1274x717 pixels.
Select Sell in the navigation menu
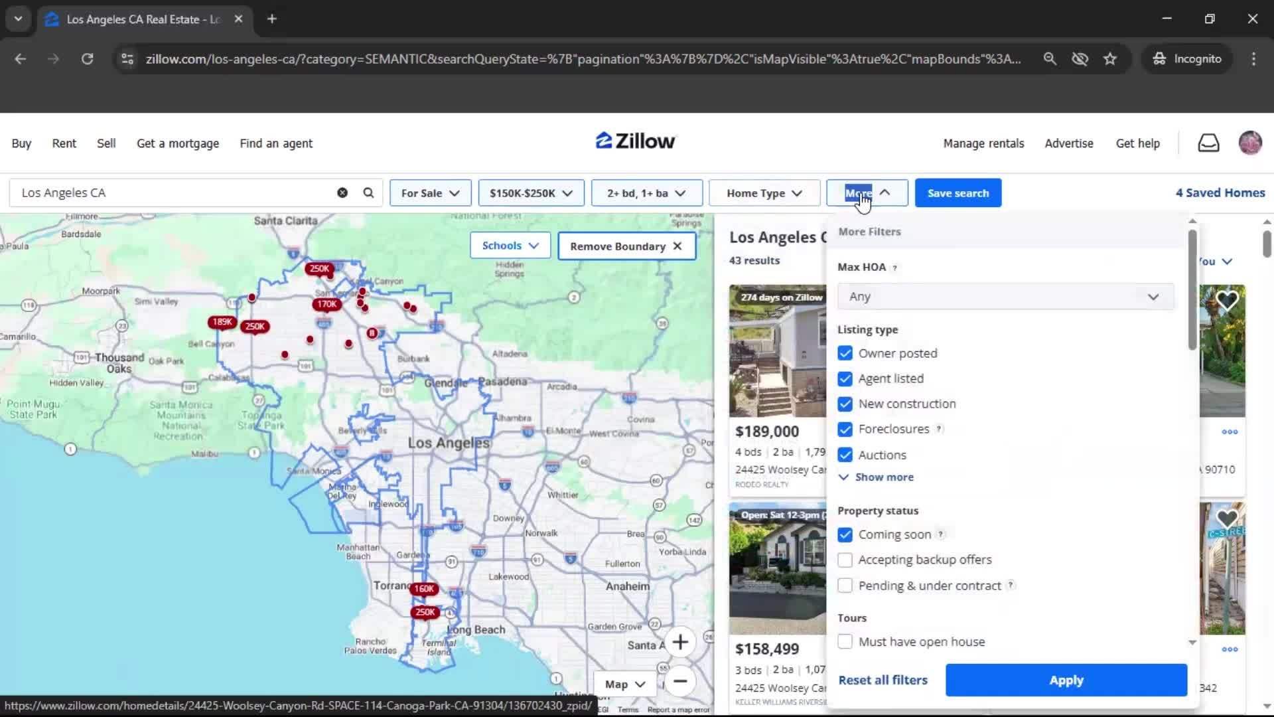[106, 143]
